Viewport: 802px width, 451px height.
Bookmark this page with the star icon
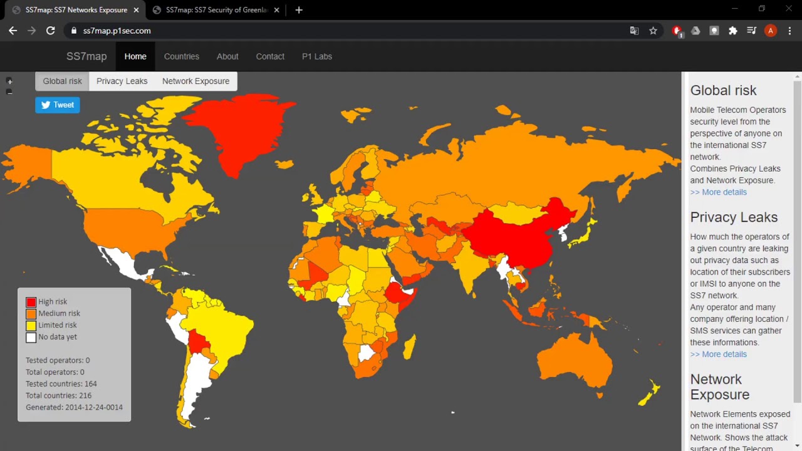coord(653,31)
